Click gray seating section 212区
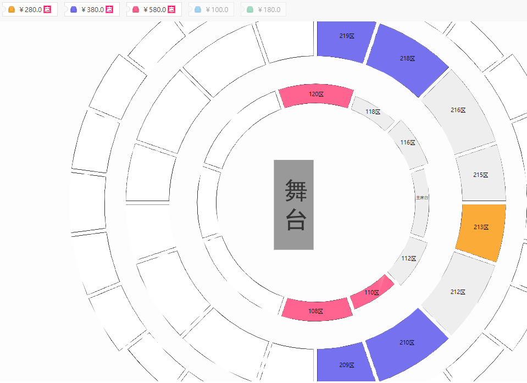Image resolution: width=527 pixels, height=383 pixels. coord(458,293)
